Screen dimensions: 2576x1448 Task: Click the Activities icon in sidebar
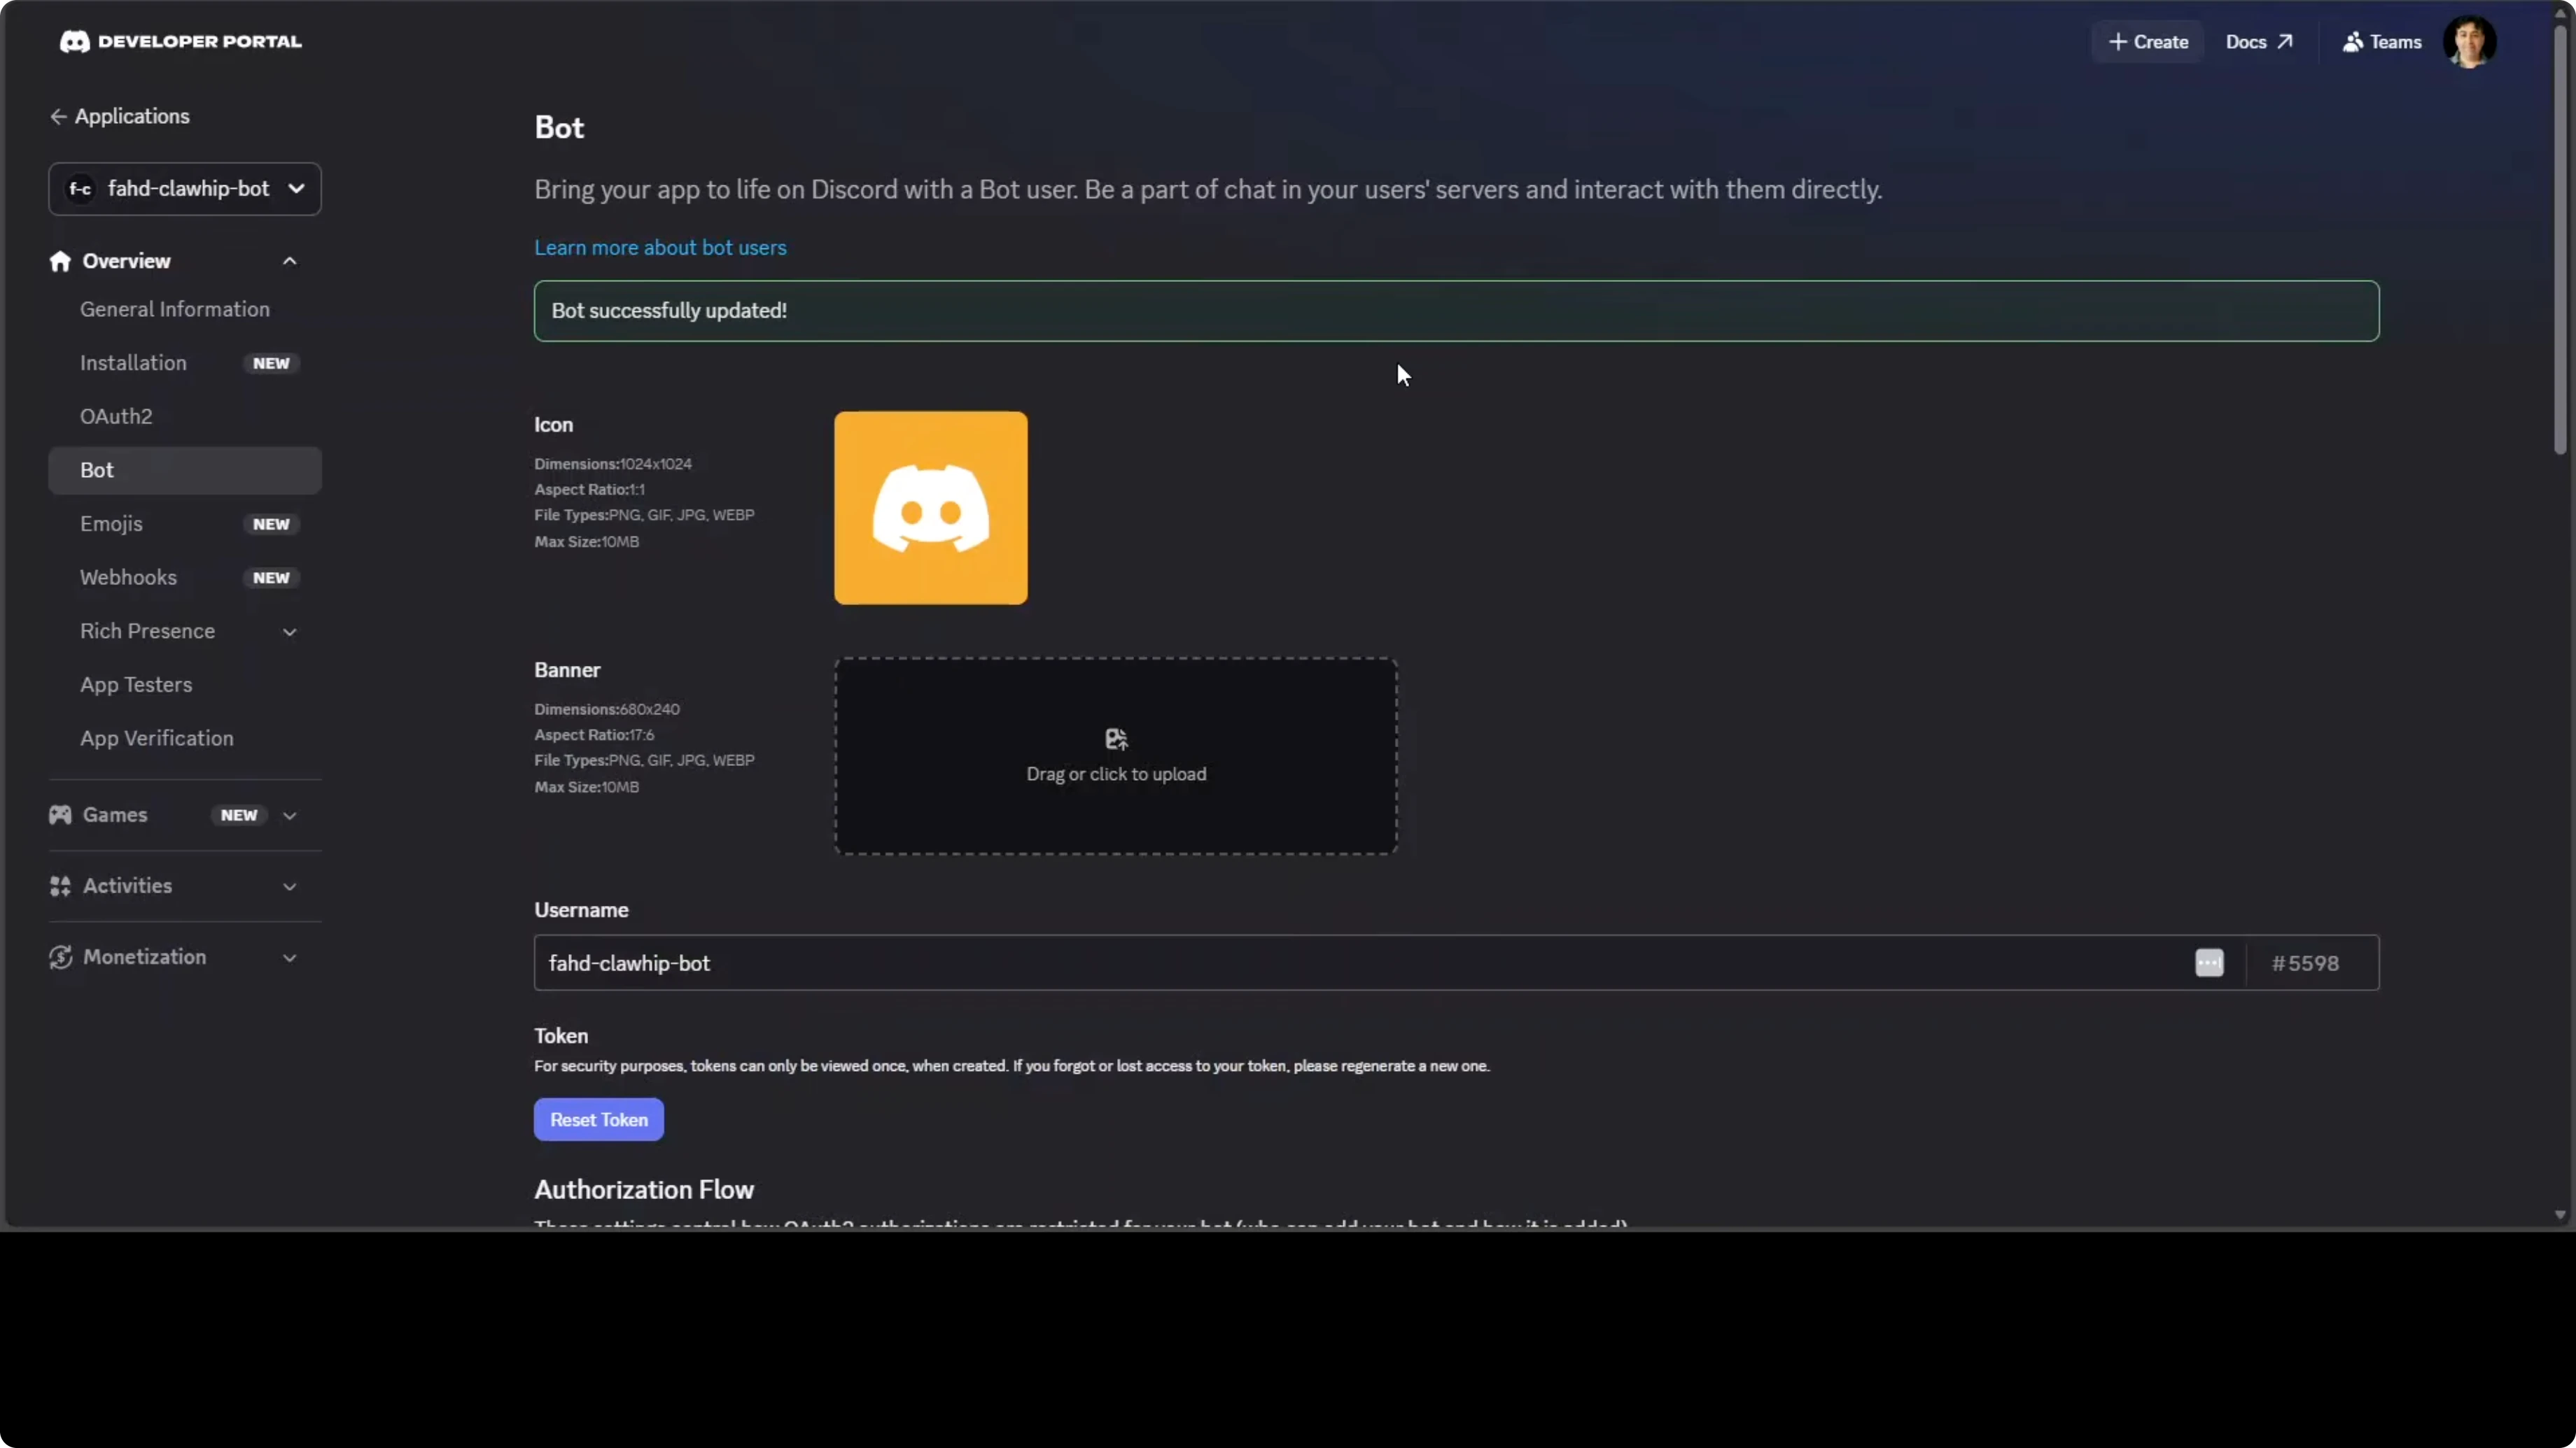pyautogui.click(x=60, y=886)
